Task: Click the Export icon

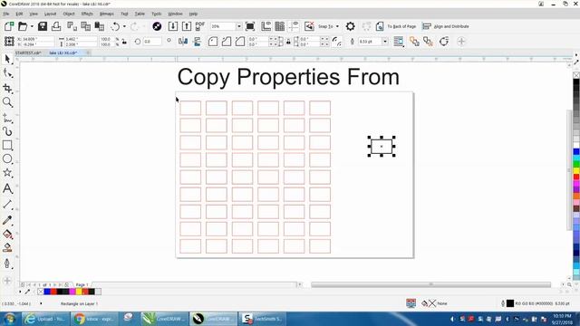Action: pyautogui.click(x=187, y=26)
